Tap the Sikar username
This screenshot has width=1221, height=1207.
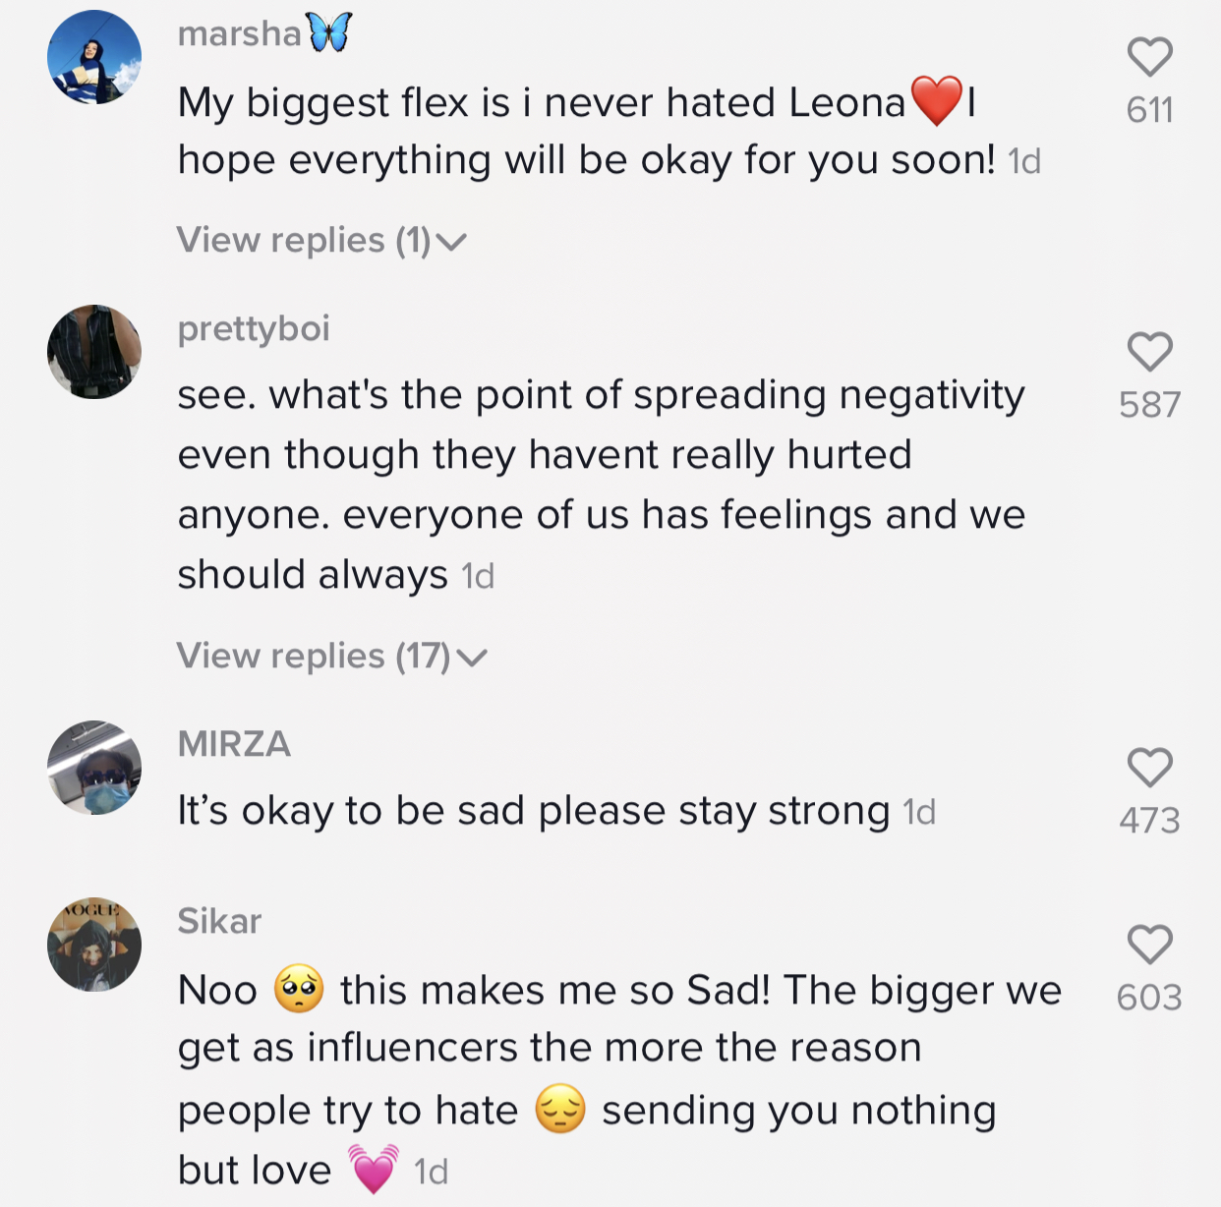(x=219, y=922)
